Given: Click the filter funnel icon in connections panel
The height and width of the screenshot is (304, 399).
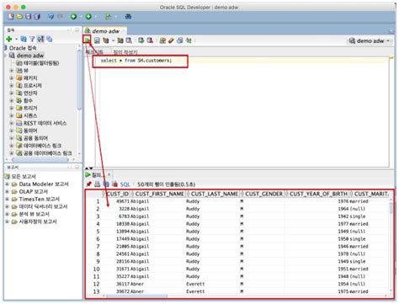Looking at the screenshot, I should coord(32,39).
